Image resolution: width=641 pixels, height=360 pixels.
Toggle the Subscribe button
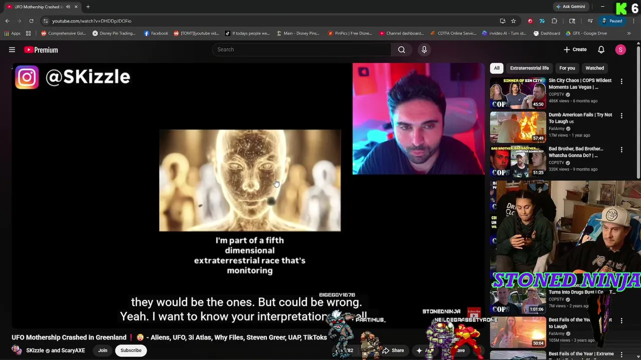click(131, 350)
